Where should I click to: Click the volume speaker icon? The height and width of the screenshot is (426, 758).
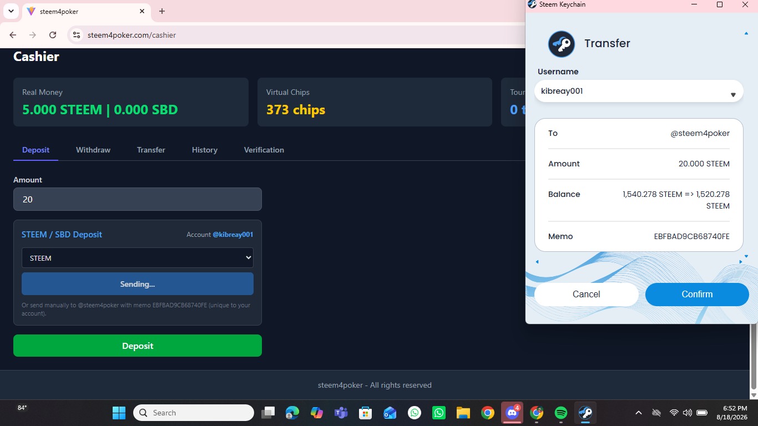point(688,413)
